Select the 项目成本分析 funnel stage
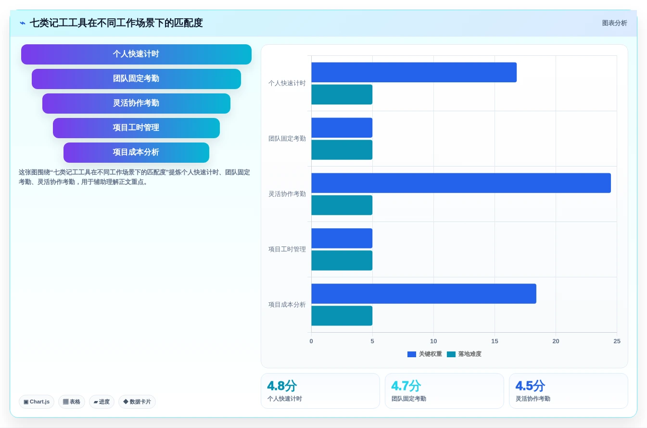647x428 pixels. pos(136,153)
